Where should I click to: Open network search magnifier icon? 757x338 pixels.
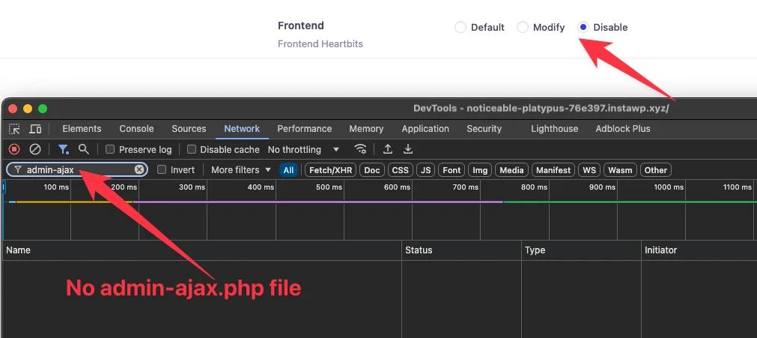[84, 149]
